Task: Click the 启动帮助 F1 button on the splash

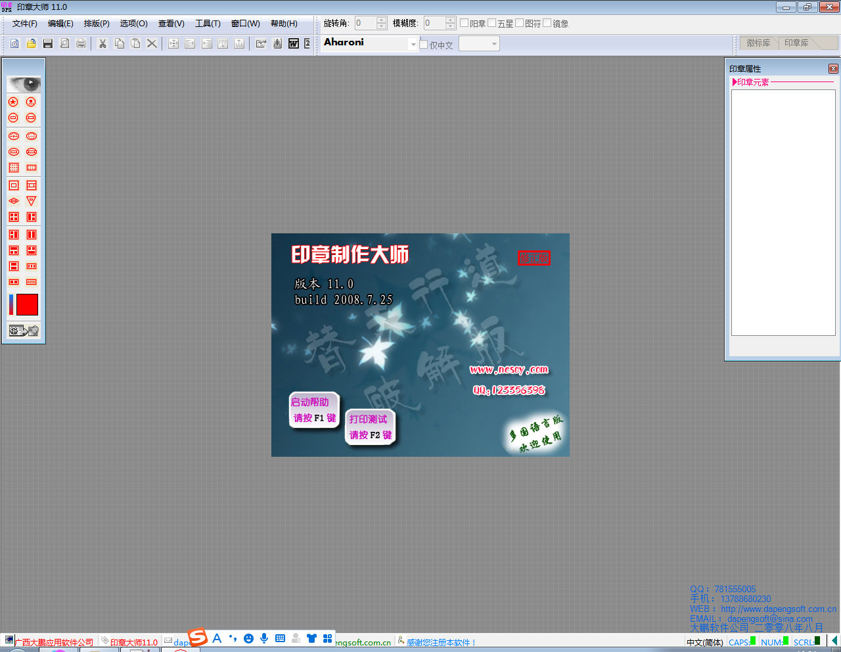Action: tap(314, 409)
